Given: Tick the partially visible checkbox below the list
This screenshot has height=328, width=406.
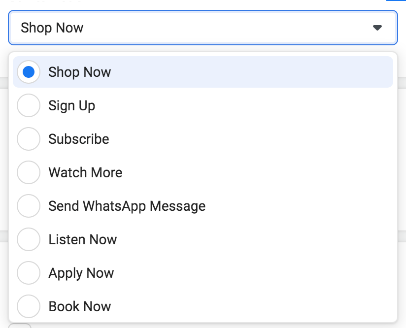Looking at the screenshot, I should pos(20,326).
